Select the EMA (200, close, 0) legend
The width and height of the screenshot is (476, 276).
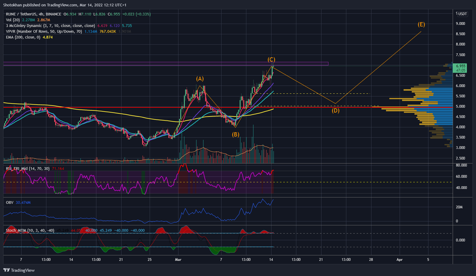click(x=23, y=37)
